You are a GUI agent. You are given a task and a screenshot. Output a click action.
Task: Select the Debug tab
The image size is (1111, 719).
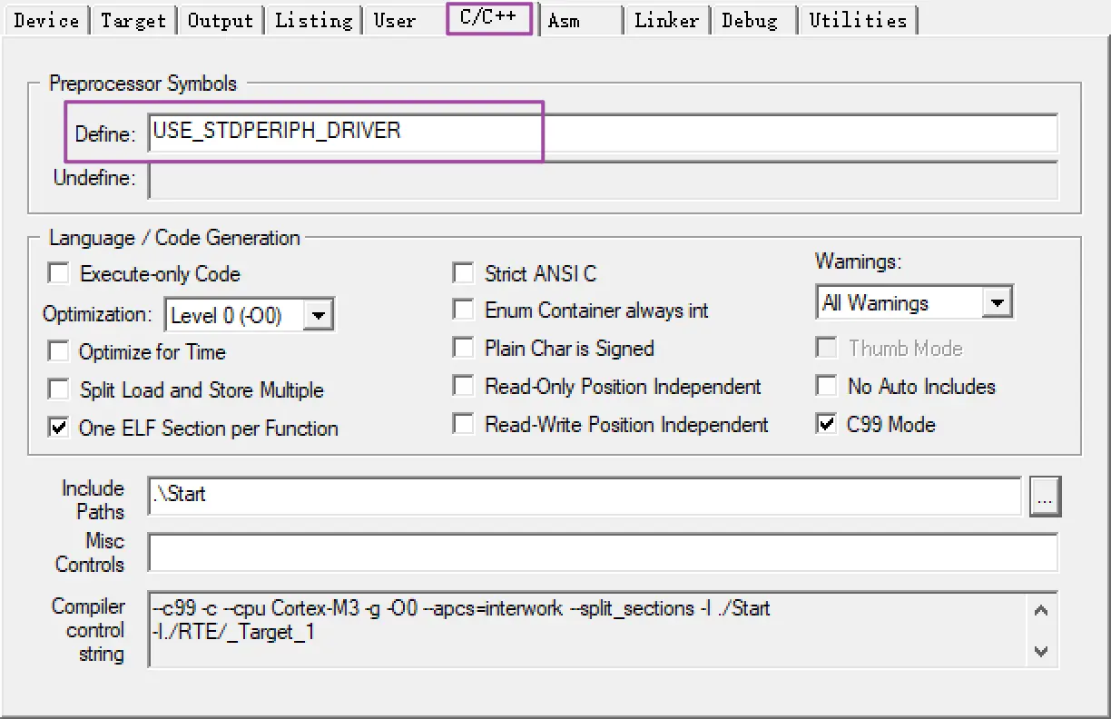click(752, 20)
